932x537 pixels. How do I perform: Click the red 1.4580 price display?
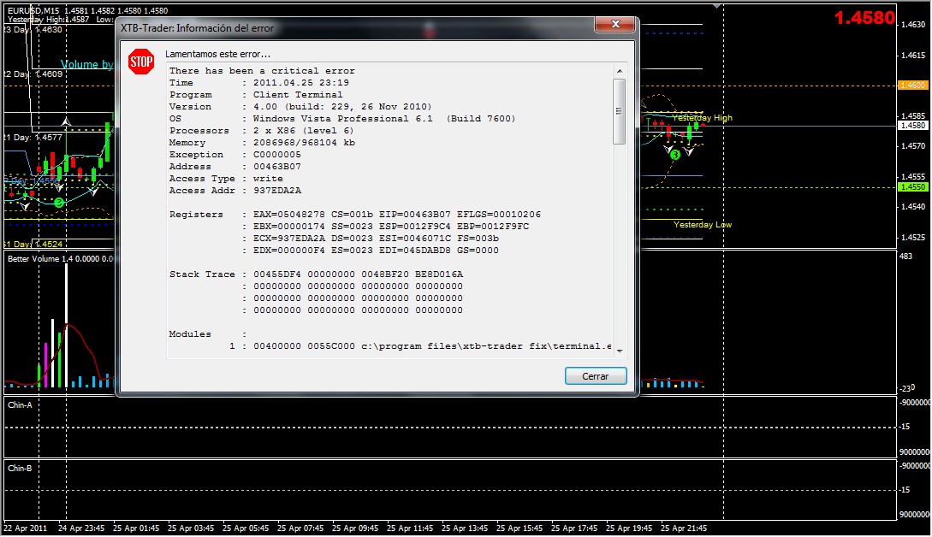(x=864, y=18)
